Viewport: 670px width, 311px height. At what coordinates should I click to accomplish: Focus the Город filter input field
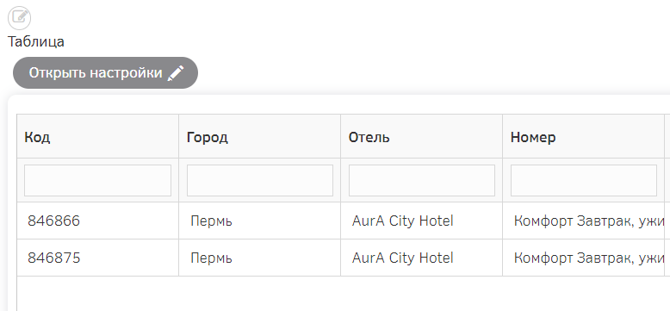pyautogui.click(x=260, y=181)
